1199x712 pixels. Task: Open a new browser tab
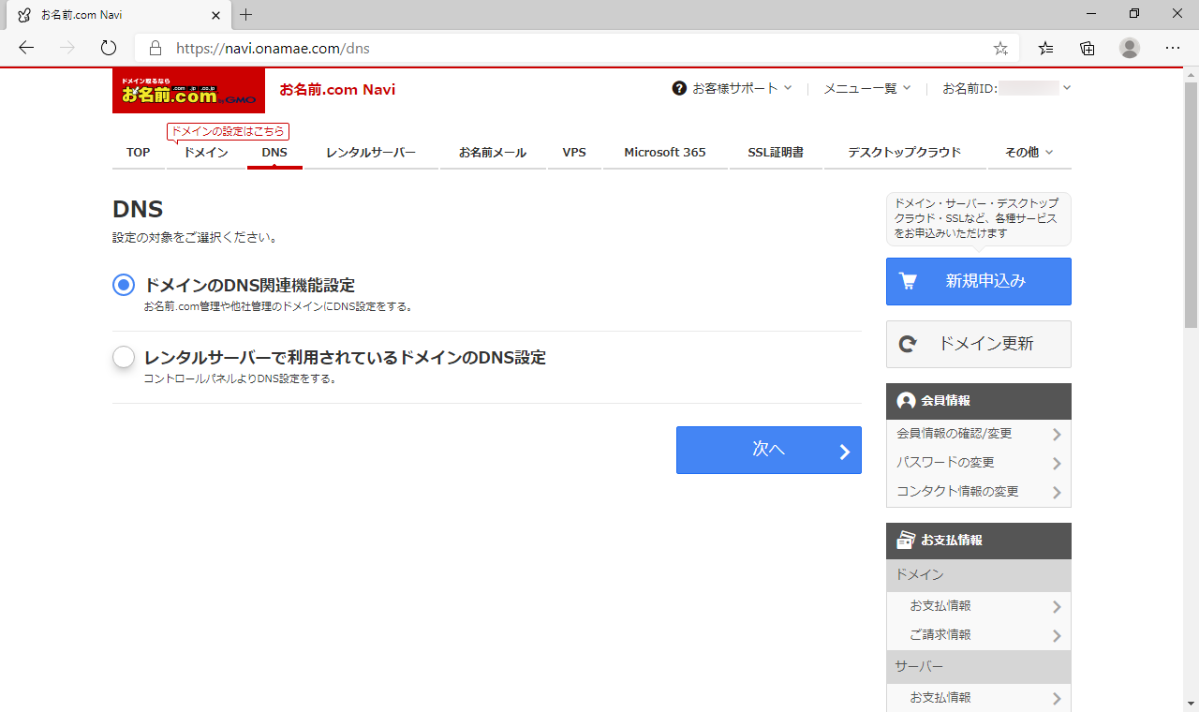coord(246,15)
